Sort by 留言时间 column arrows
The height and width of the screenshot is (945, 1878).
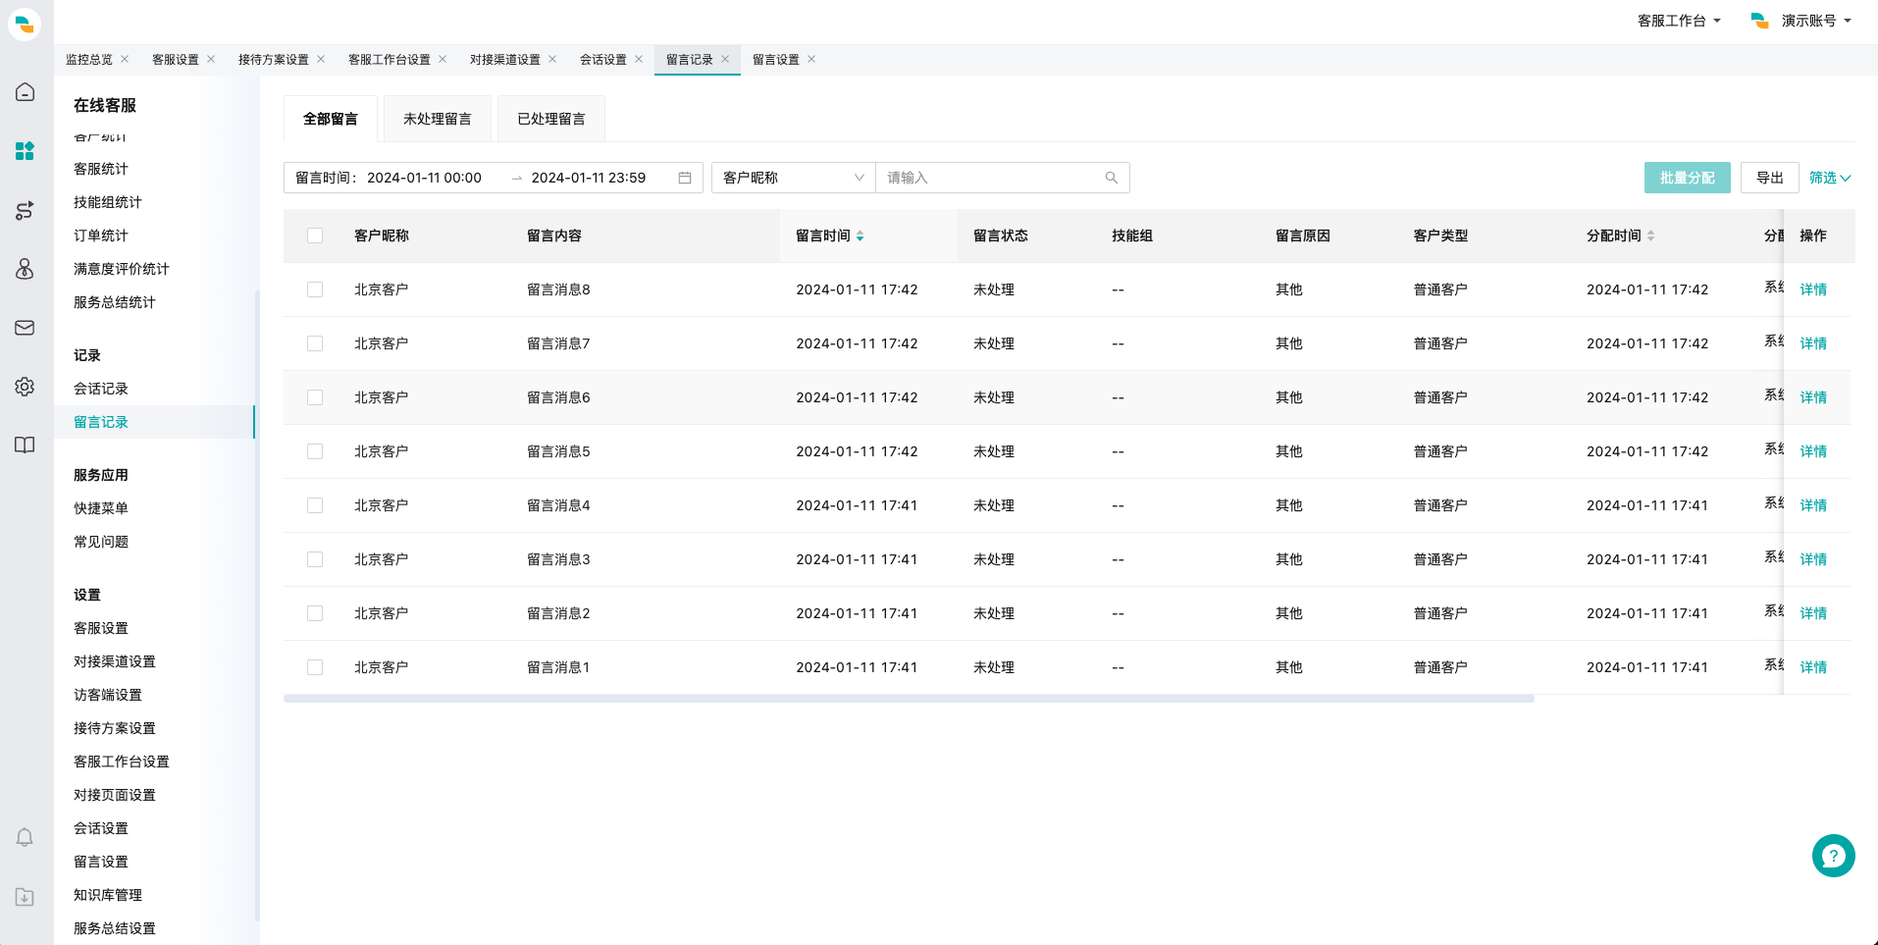pos(860,236)
